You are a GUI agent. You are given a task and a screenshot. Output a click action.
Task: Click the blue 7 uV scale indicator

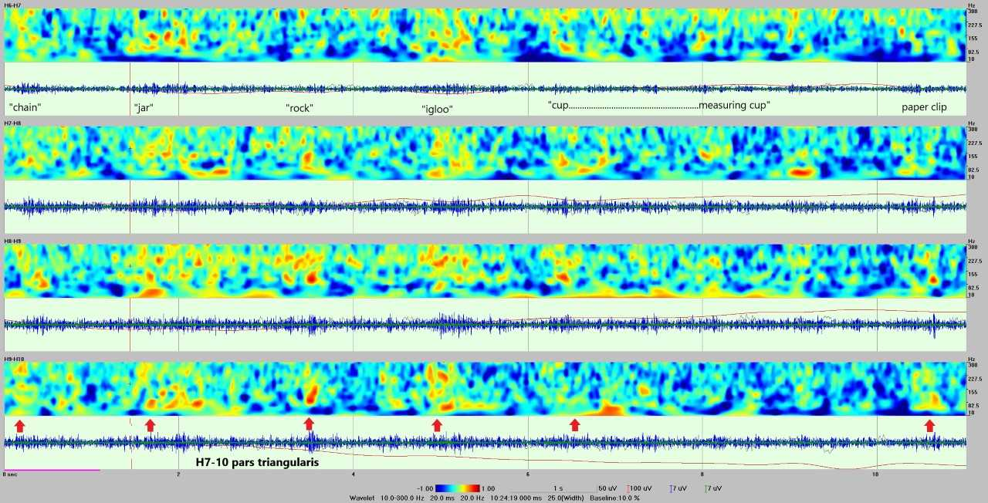click(678, 489)
